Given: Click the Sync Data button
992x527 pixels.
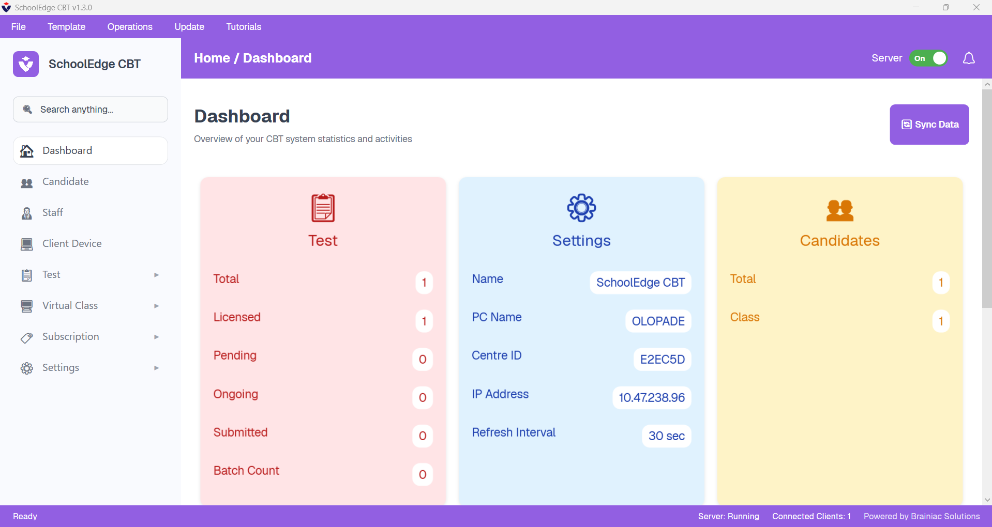Looking at the screenshot, I should (x=929, y=125).
